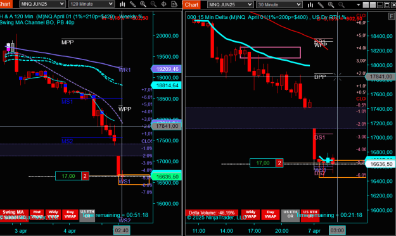The height and width of the screenshot is (236, 396).
Task: Toggle the red US RTH OR button on right chart
Action: [x=310, y=216]
